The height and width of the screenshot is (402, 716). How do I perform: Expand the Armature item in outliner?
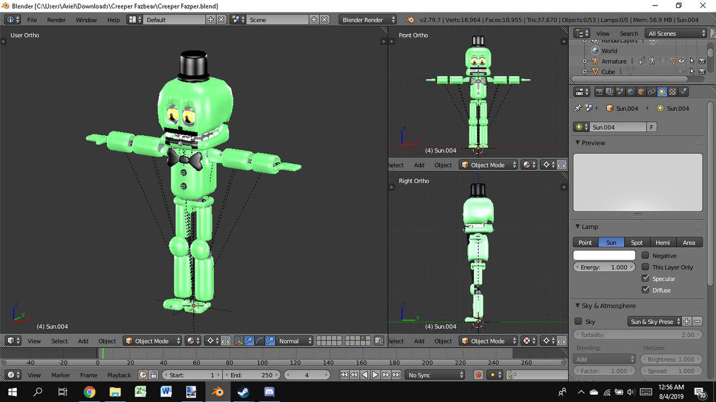585,61
